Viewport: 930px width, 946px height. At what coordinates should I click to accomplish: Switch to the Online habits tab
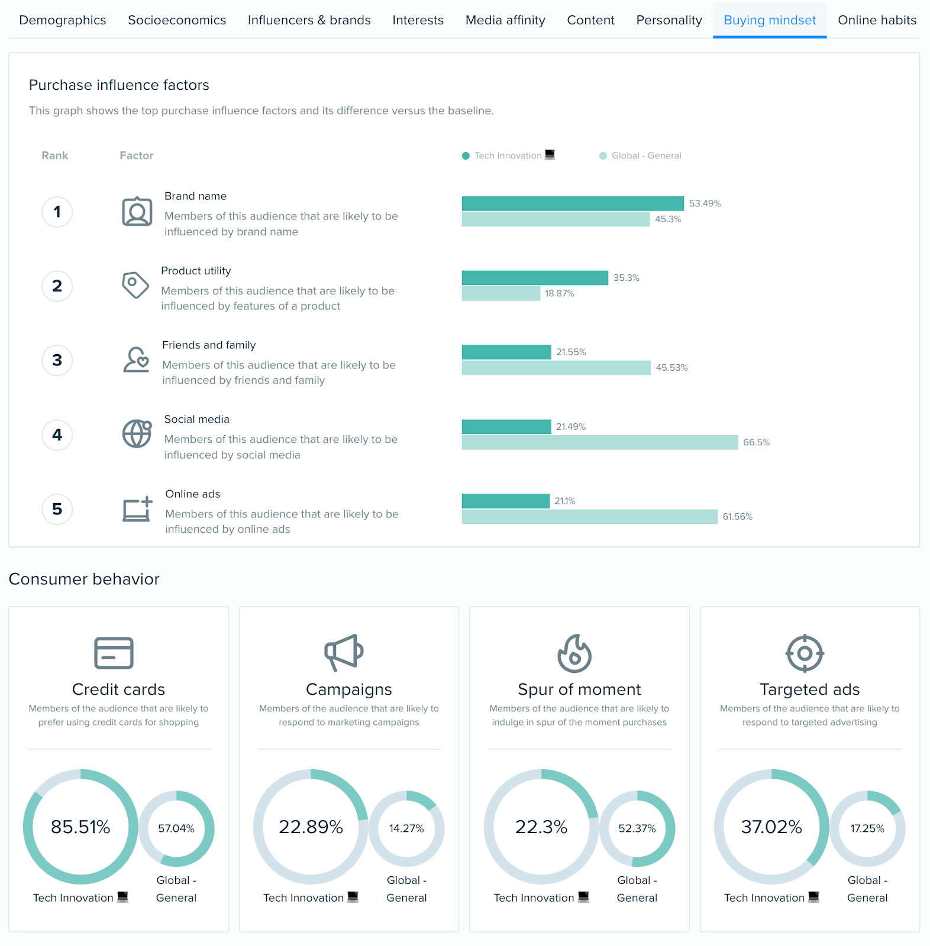(x=877, y=20)
